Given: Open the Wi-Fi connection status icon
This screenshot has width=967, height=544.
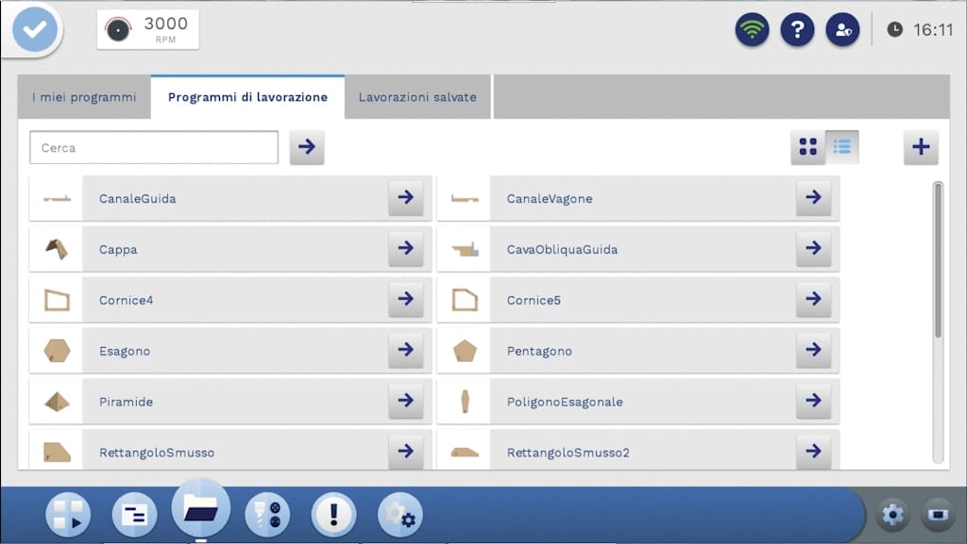Looking at the screenshot, I should (x=752, y=29).
